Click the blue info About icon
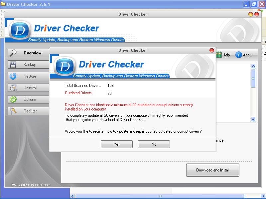Screen dimensions: 266x199 click(x=238, y=55)
